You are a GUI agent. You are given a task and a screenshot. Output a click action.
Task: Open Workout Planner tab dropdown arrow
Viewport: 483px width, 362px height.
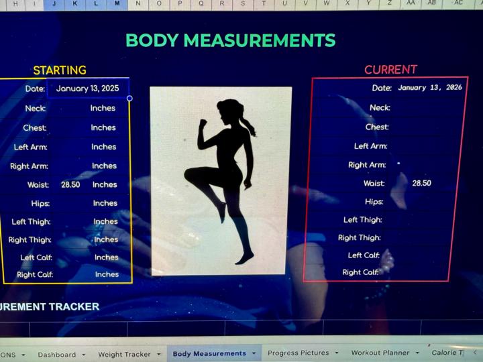point(417,353)
